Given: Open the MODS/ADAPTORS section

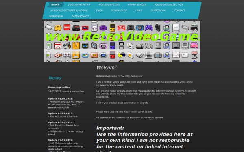Looking at the screenshot, I should click(x=109, y=4).
